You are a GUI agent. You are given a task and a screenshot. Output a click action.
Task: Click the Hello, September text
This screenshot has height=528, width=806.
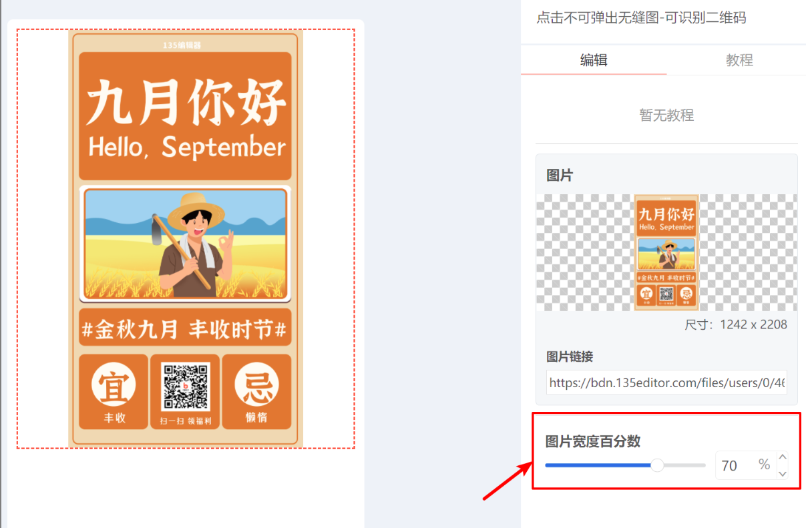point(187,147)
